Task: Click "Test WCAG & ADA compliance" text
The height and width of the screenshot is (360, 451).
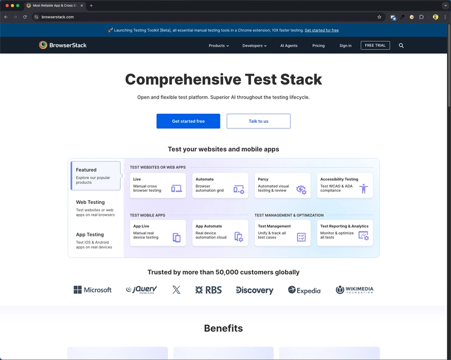Action: [336, 188]
